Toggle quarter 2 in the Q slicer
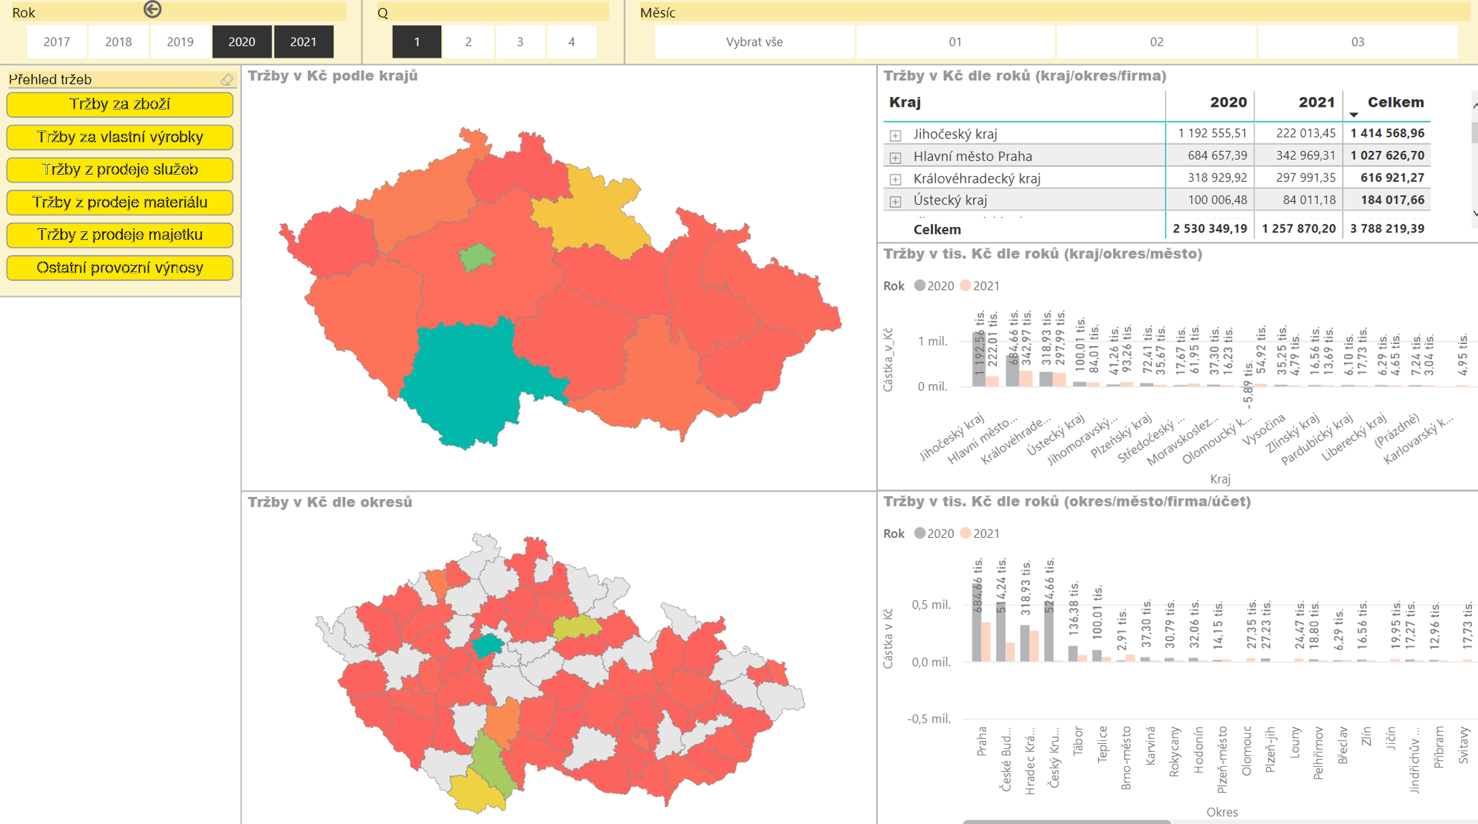The height and width of the screenshot is (824, 1478). 468,41
